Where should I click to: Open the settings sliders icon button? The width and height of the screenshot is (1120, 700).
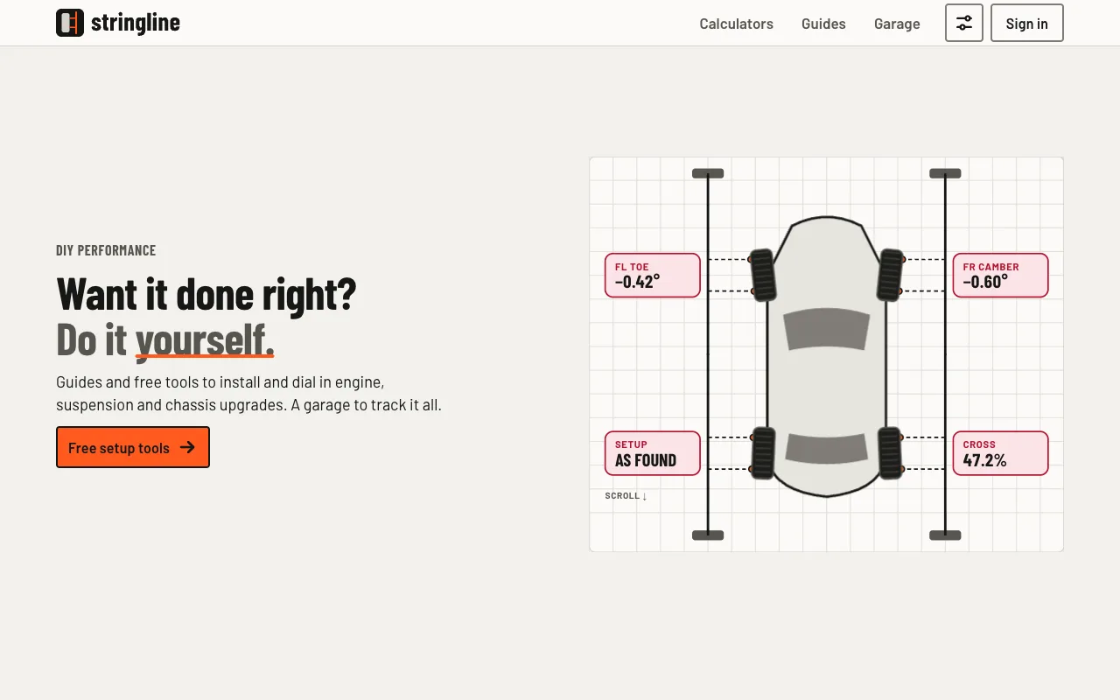pyautogui.click(x=964, y=23)
